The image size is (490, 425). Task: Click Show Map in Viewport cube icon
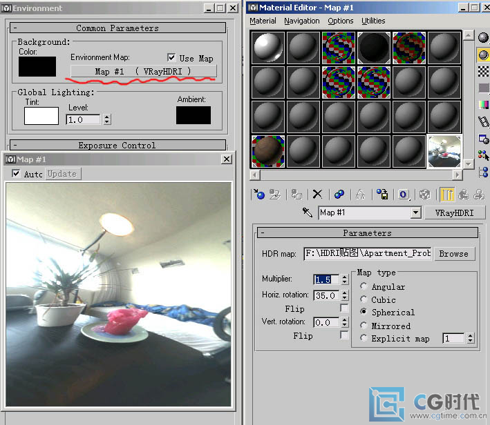424,195
